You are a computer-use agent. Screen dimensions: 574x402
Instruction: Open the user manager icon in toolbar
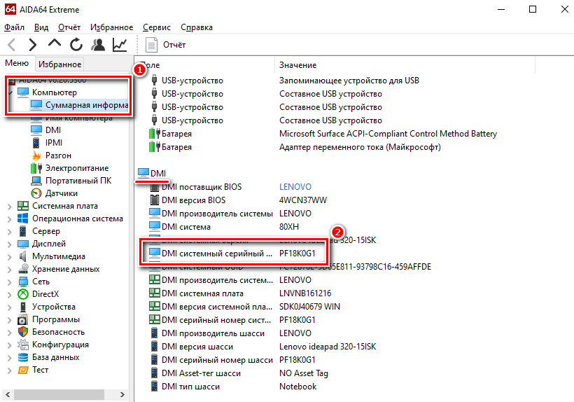(98, 45)
